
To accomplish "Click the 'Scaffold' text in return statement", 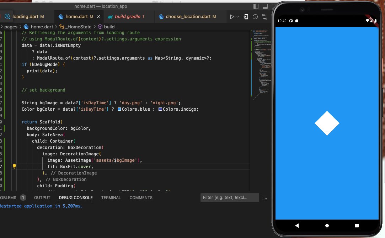I will point(50,122).
